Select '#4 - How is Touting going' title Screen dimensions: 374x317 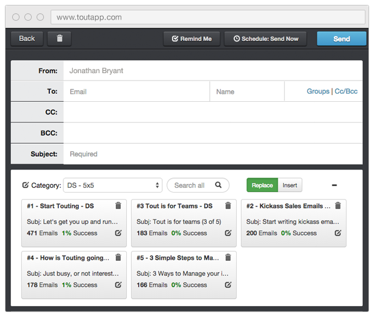coord(68,258)
